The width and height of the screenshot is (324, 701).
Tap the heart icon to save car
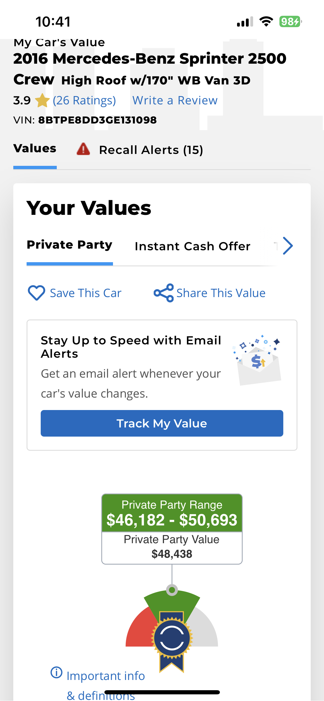[x=36, y=293]
